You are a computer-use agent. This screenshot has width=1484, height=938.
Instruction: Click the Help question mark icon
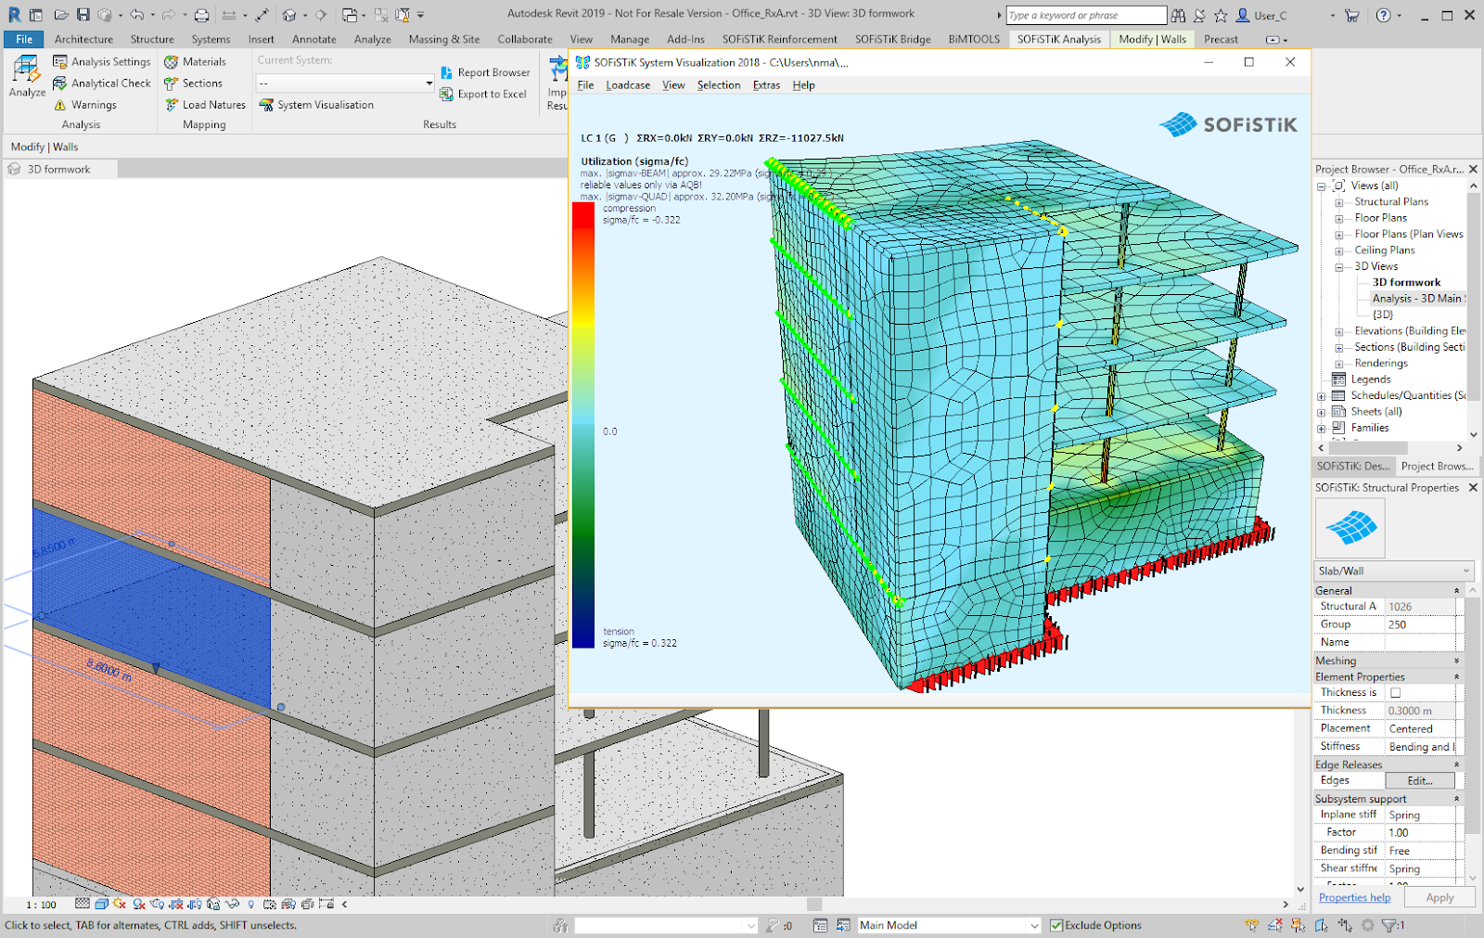(x=1384, y=15)
